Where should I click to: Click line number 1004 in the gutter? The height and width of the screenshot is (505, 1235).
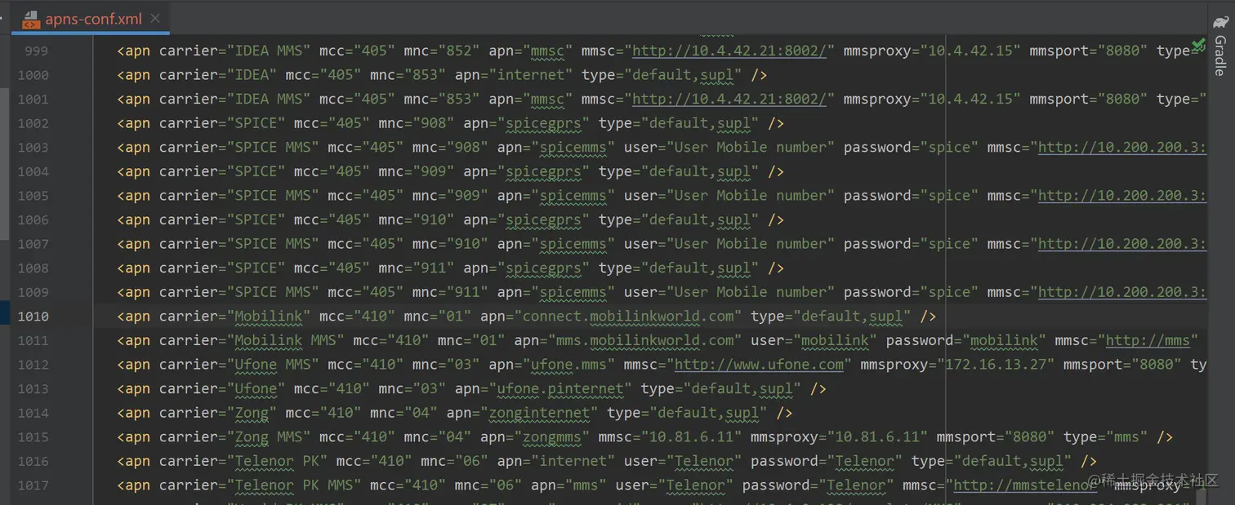click(x=33, y=171)
